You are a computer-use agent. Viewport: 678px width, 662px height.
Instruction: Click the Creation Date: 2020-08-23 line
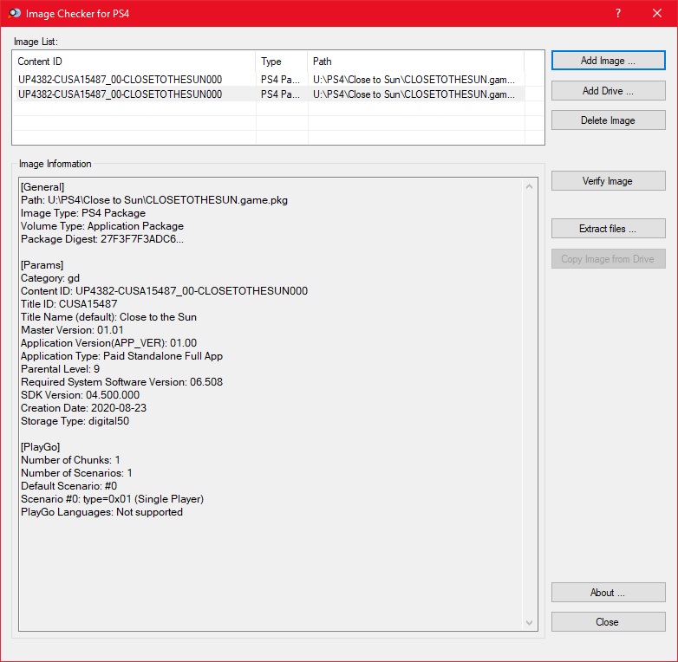[83, 407]
